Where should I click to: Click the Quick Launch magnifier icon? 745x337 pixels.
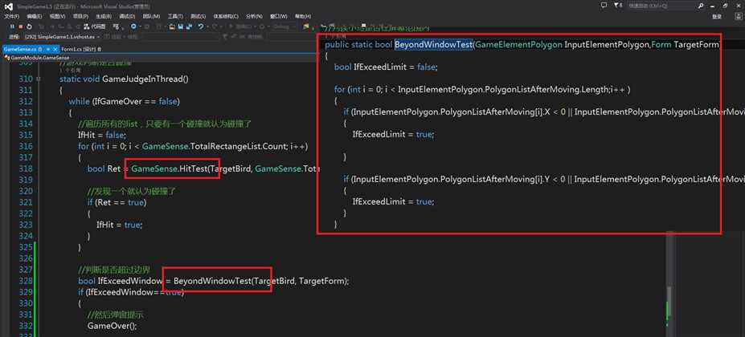coord(700,6)
